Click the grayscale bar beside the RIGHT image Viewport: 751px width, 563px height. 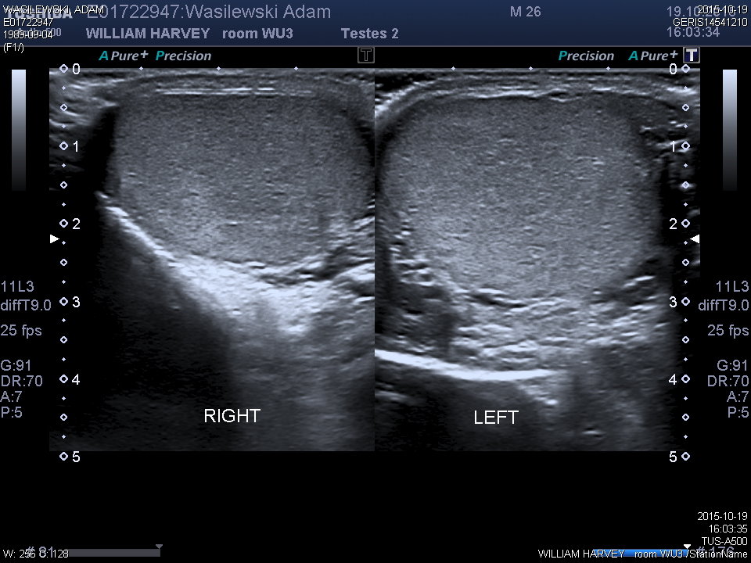click(19, 130)
